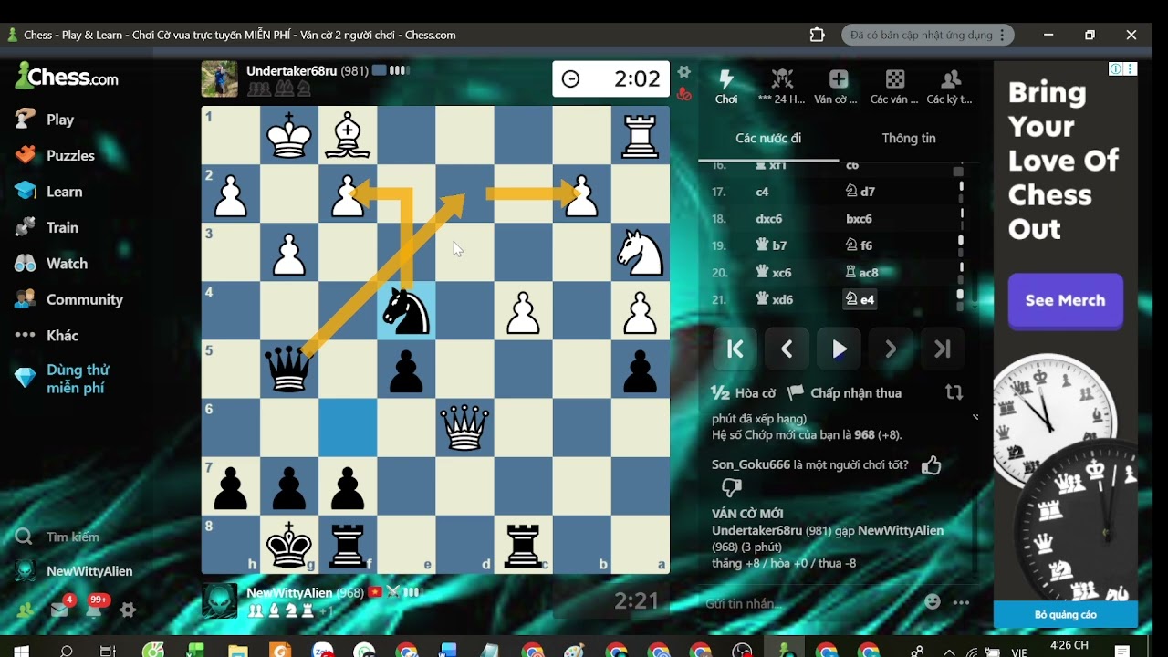The image size is (1168, 657).
Task: Open the Train section
Action: 47,227
